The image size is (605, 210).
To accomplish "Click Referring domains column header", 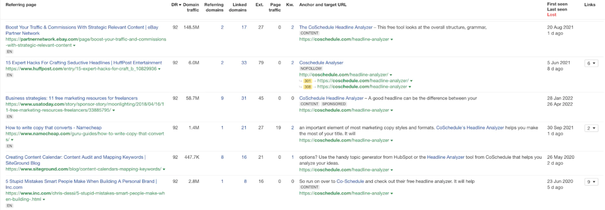I will pyautogui.click(x=214, y=7).
